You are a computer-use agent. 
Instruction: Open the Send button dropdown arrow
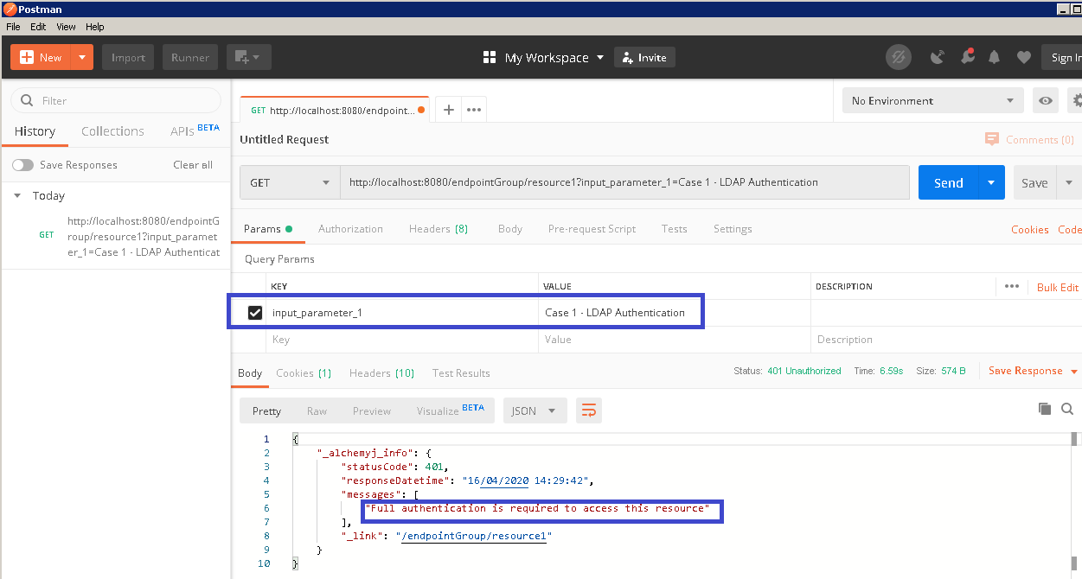point(991,182)
